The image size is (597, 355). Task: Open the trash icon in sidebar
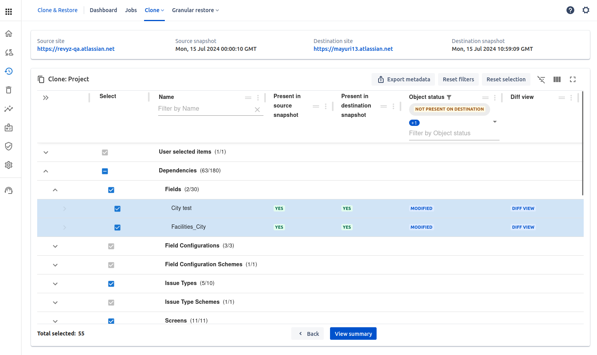pyautogui.click(x=9, y=90)
